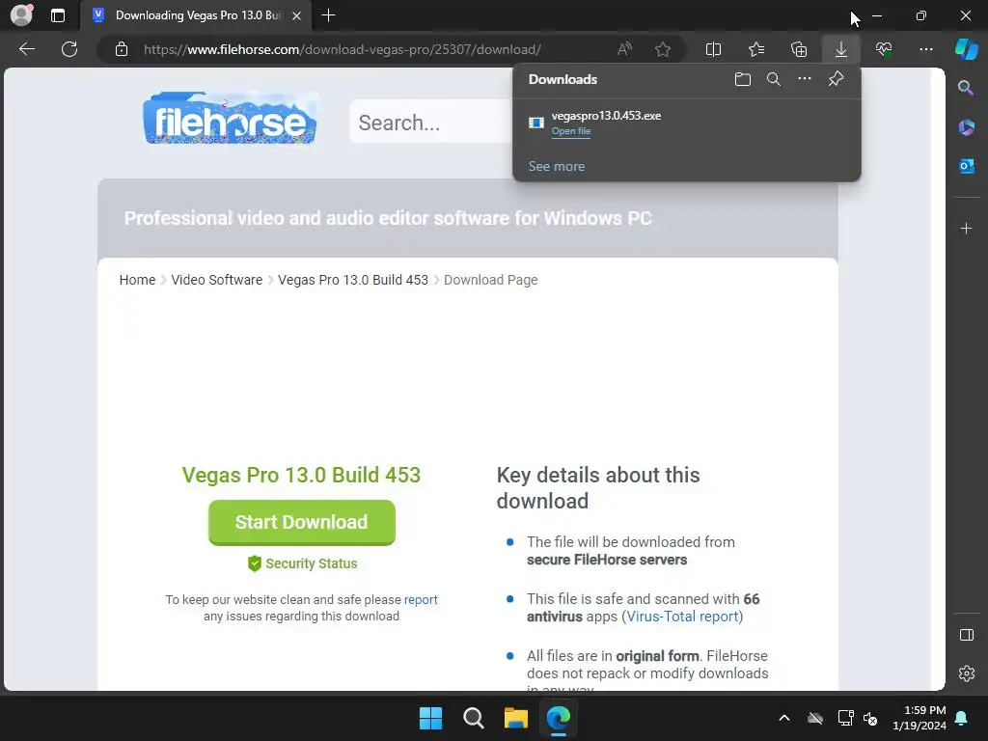Open the tab actions menu icon
The height and width of the screenshot is (741, 988).
point(58,15)
